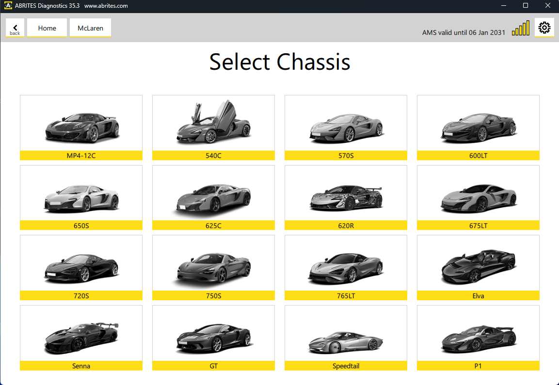Image resolution: width=559 pixels, height=385 pixels.
Task: Select the 620R race-livery car
Action: point(346,197)
